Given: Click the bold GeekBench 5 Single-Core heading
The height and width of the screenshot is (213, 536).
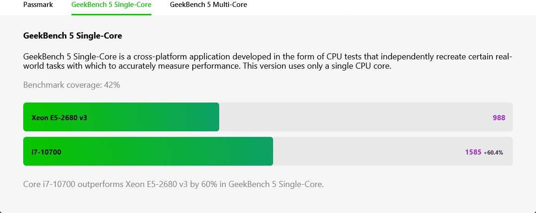Looking at the screenshot, I should 72,36.
